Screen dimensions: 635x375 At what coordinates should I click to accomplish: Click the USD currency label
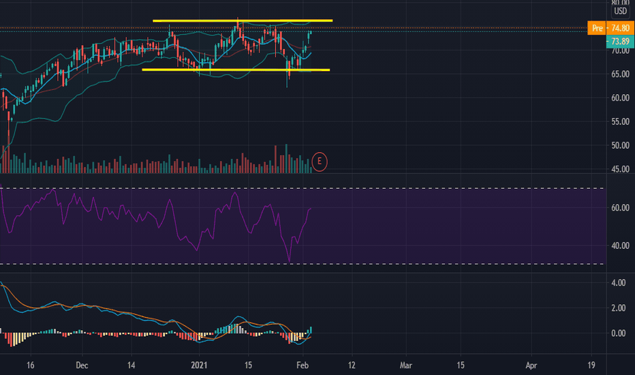pos(621,11)
